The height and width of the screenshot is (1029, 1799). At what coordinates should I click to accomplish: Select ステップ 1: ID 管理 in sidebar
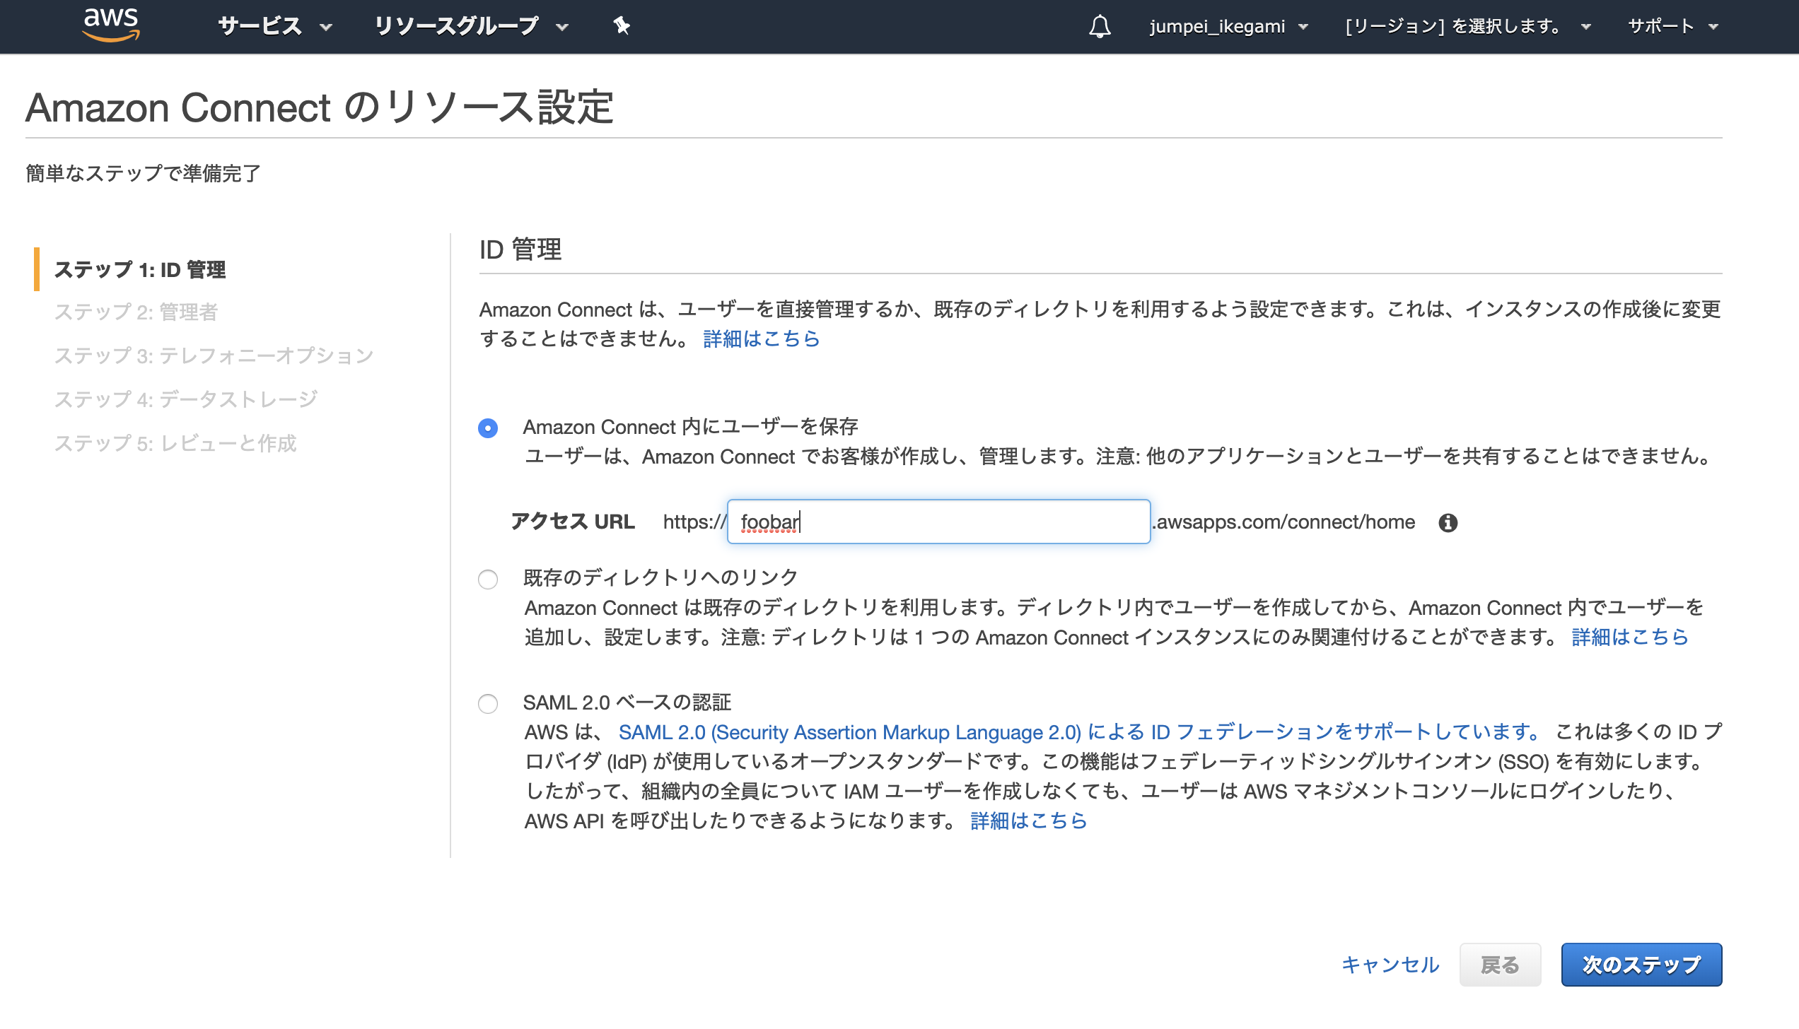tap(140, 269)
